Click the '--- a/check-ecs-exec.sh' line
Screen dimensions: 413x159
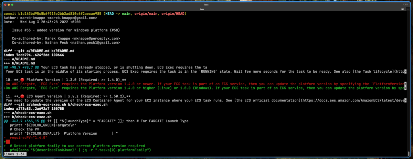pyautogui.click(x=28, y=112)
